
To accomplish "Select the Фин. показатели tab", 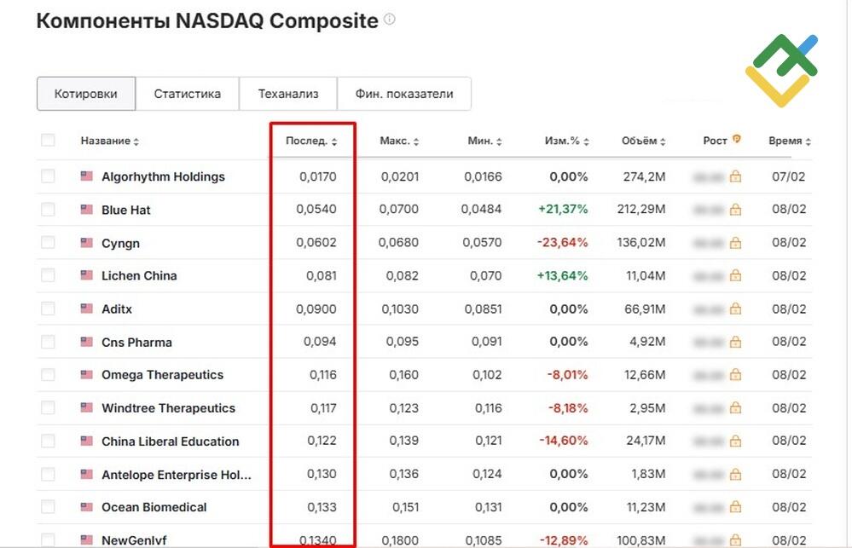I will pyautogui.click(x=404, y=94).
